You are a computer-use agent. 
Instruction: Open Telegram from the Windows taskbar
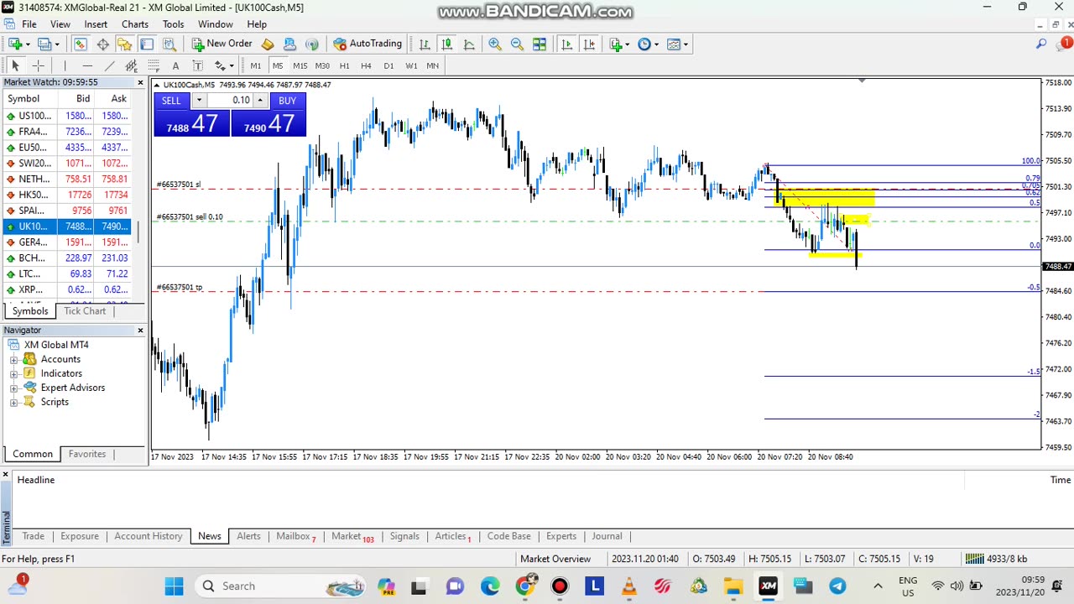(x=837, y=586)
